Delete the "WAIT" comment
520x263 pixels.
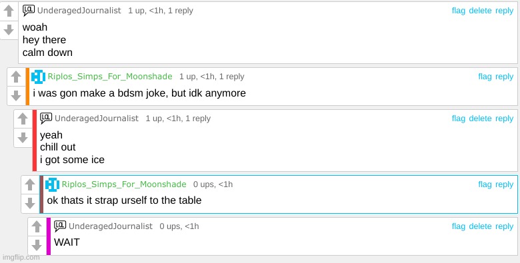point(480,226)
